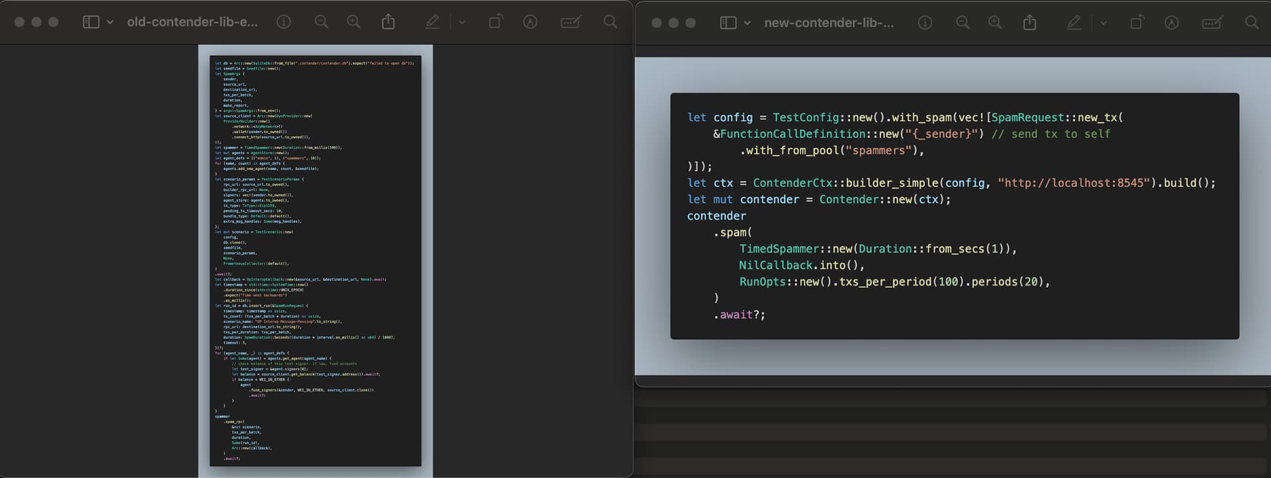The width and height of the screenshot is (1271, 478).
Task: Click the old-contender-lib window title
Action: pyautogui.click(x=192, y=22)
